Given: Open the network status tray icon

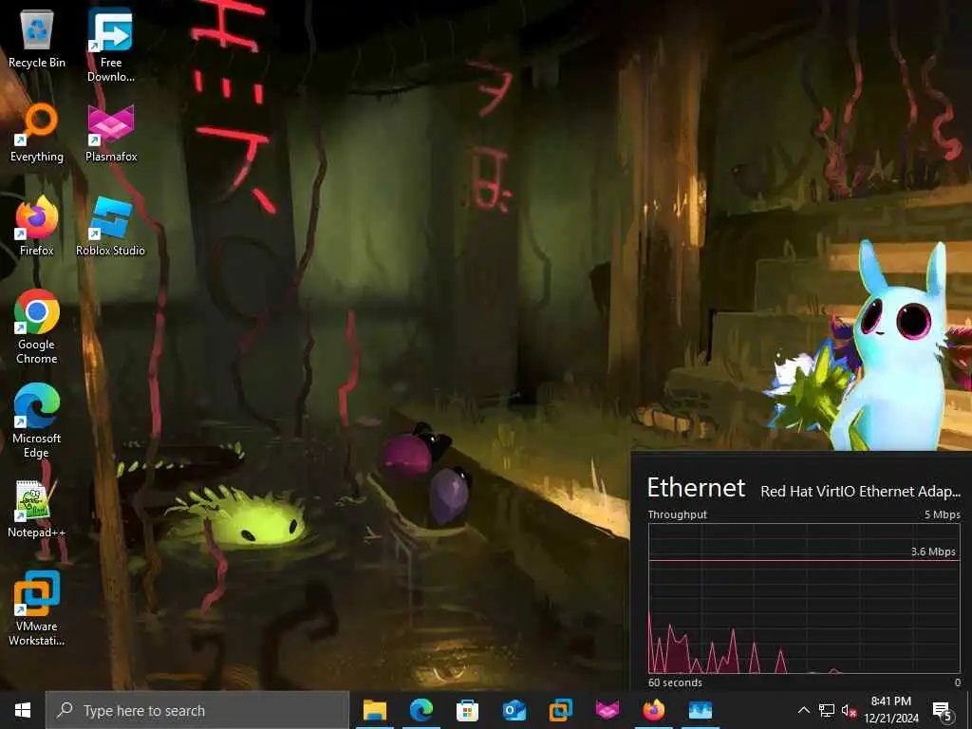Looking at the screenshot, I should coord(827,710).
